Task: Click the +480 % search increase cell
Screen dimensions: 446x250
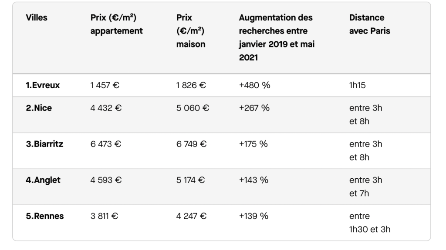Action: (x=254, y=85)
